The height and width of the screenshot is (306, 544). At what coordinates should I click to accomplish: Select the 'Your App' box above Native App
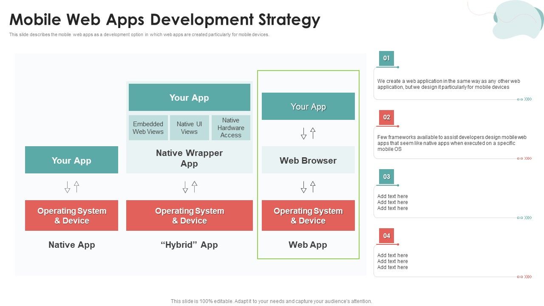(x=71, y=160)
